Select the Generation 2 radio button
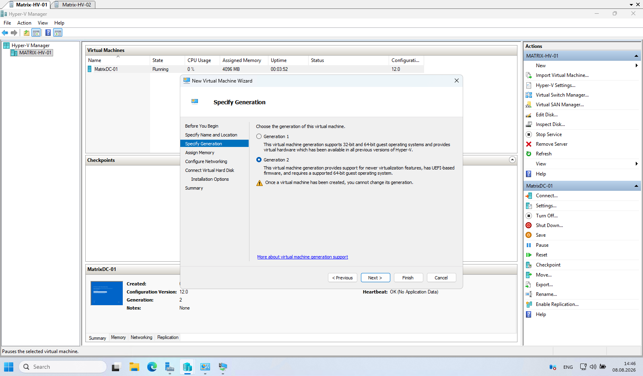The width and height of the screenshot is (643, 376). pyautogui.click(x=259, y=160)
